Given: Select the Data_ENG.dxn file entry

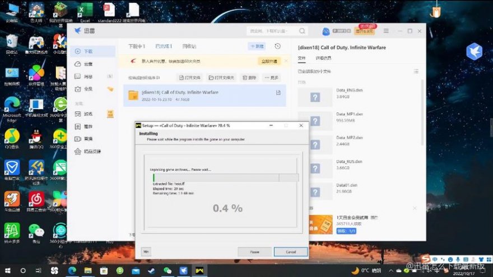Looking at the screenshot, I should 359,97.
